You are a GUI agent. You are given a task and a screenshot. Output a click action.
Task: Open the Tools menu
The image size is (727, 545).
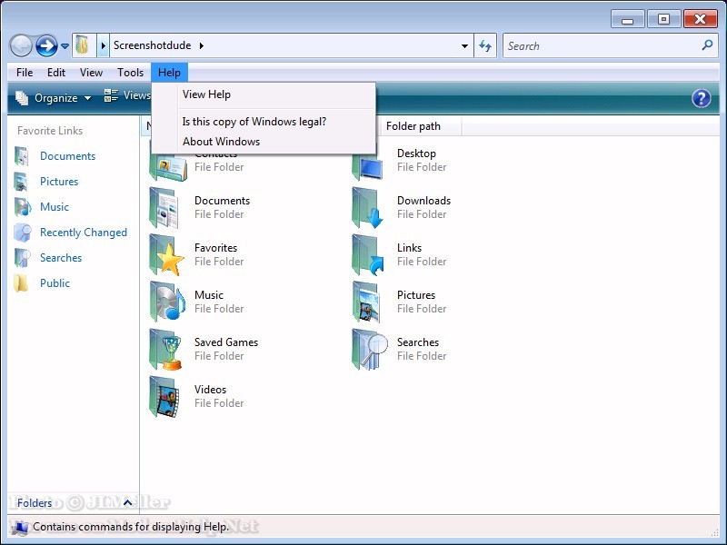(x=130, y=73)
